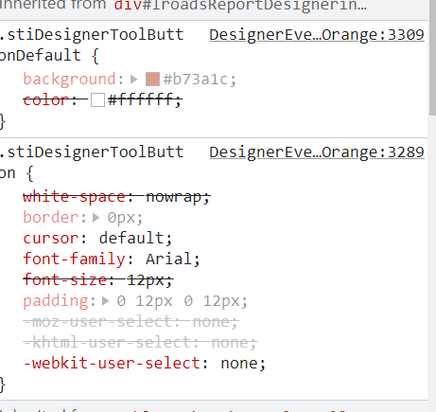436x412 pixels.
Task: Click the '-webkit-user-select' property name
Action: (x=112, y=364)
